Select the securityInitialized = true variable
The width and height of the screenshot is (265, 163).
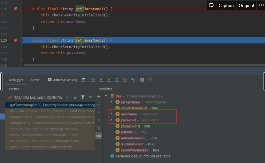coord(137,150)
